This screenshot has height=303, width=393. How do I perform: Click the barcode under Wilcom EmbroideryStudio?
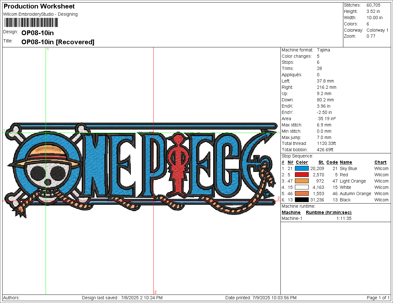(x=31, y=23)
